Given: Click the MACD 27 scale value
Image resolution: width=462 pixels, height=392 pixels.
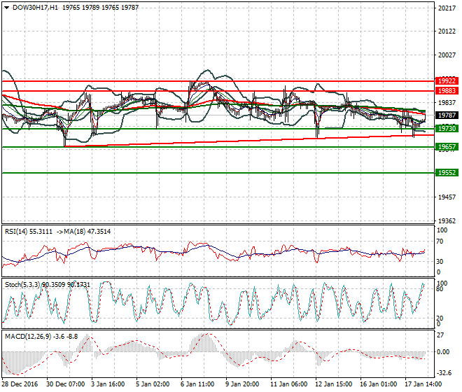Looking at the screenshot, I should (440, 335).
